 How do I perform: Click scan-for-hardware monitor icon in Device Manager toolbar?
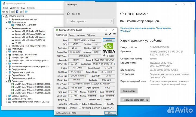tap(26, 12)
